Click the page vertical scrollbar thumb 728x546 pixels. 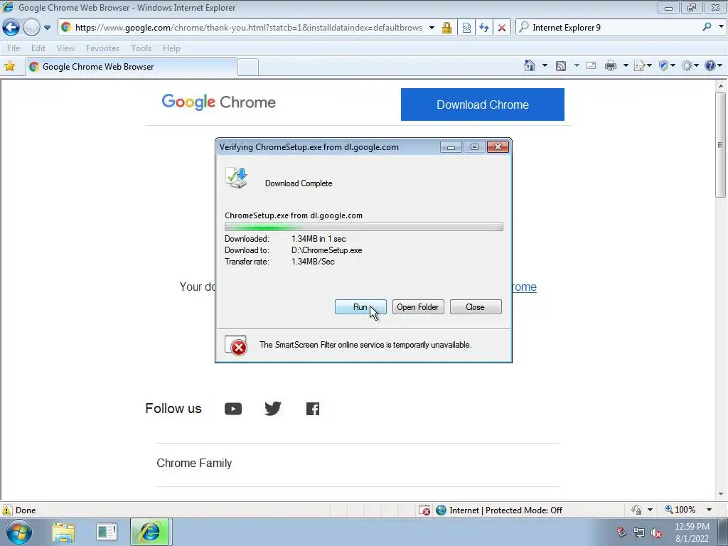point(721,145)
